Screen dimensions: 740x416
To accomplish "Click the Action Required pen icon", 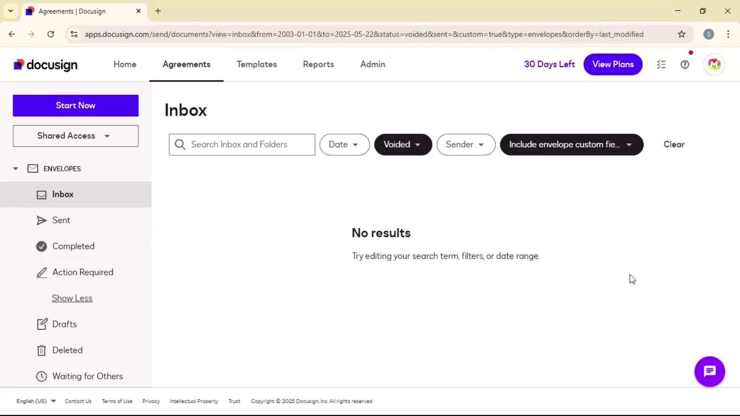I will [x=42, y=272].
